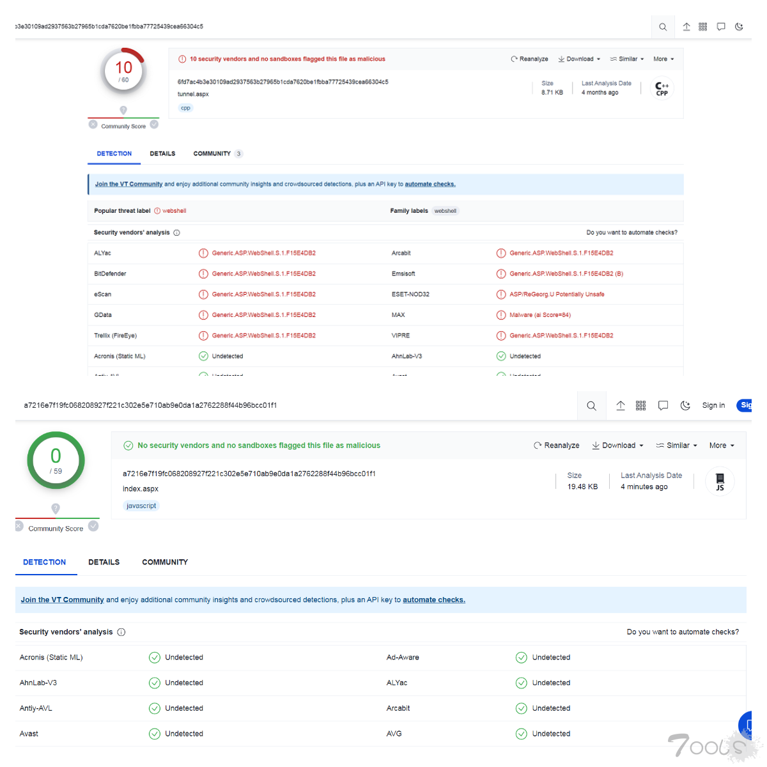The image size is (767, 767).
Task: Click the index.aspx file name text
Action: click(x=141, y=489)
